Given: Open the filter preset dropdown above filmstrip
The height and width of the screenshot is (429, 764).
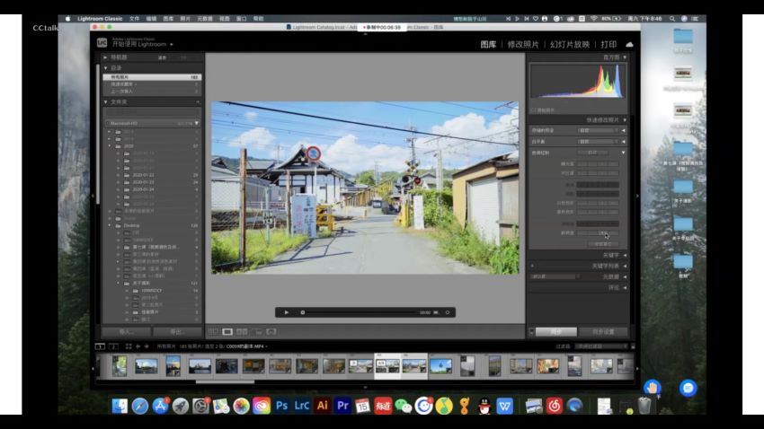Looking at the screenshot, I should point(601,346).
